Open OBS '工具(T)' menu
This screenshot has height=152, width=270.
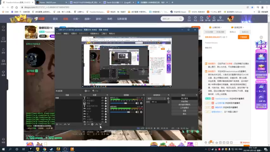104,33
